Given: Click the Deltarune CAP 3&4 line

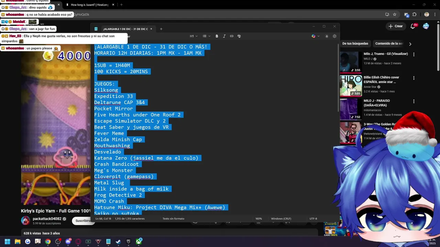Looking at the screenshot, I should (120, 102).
